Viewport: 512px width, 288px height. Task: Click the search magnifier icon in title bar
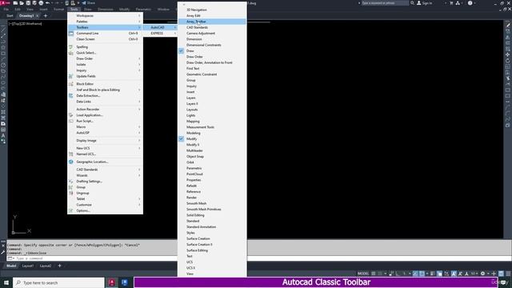(413, 3)
